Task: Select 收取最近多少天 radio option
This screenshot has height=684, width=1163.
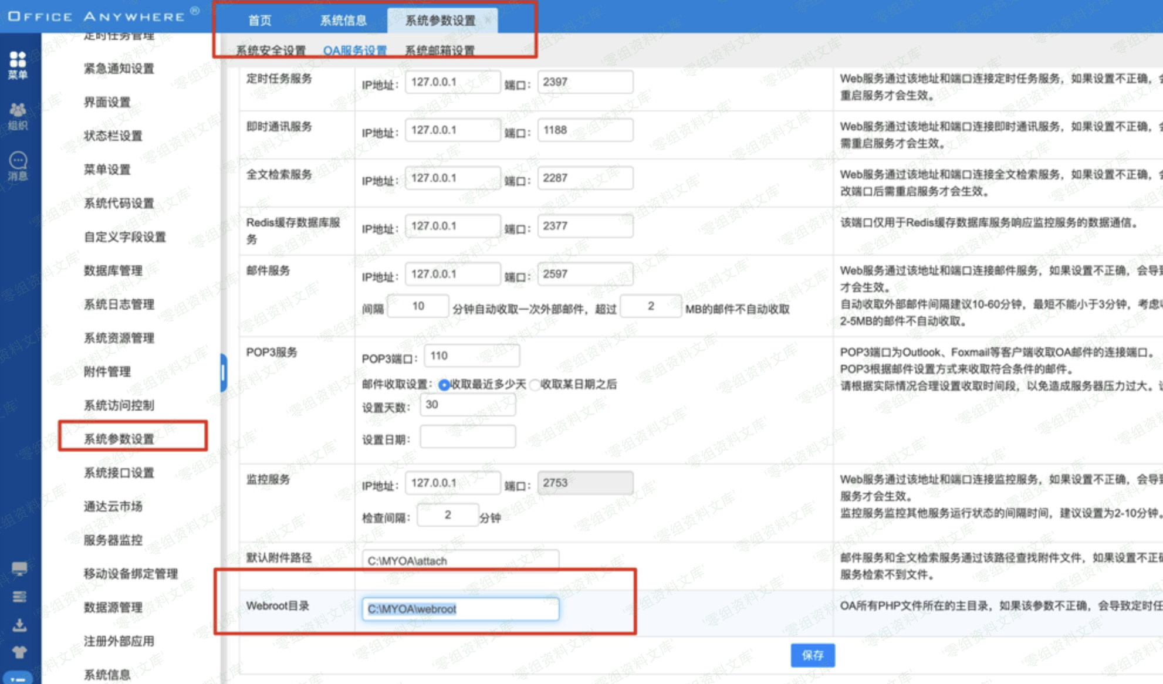Action: click(x=444, y=385)
